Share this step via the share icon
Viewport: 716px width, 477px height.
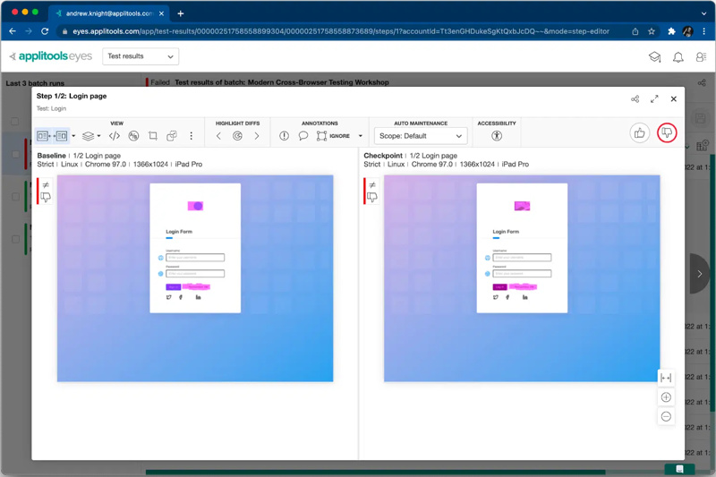point(635,99)
